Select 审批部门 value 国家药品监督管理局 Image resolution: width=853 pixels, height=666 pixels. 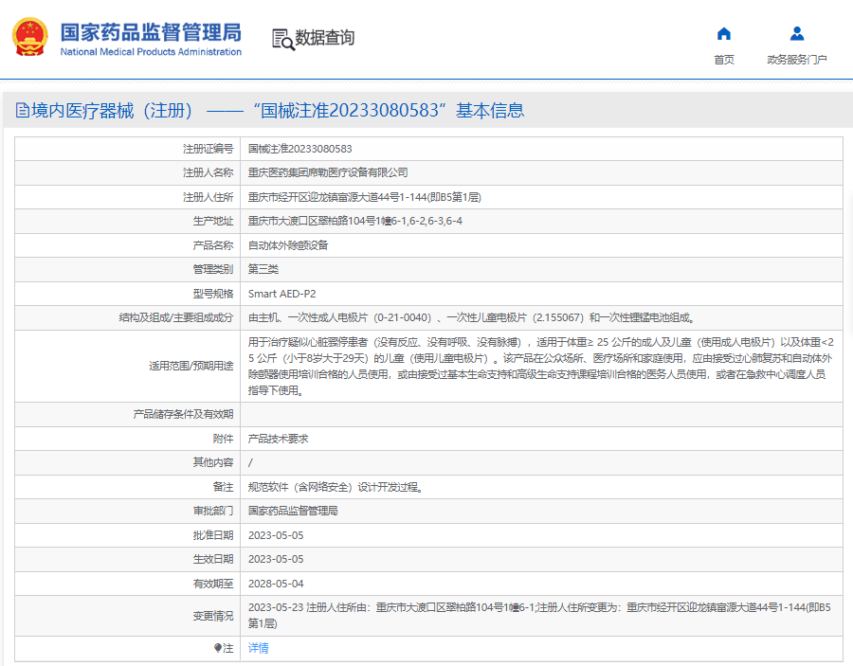[293, 511]
